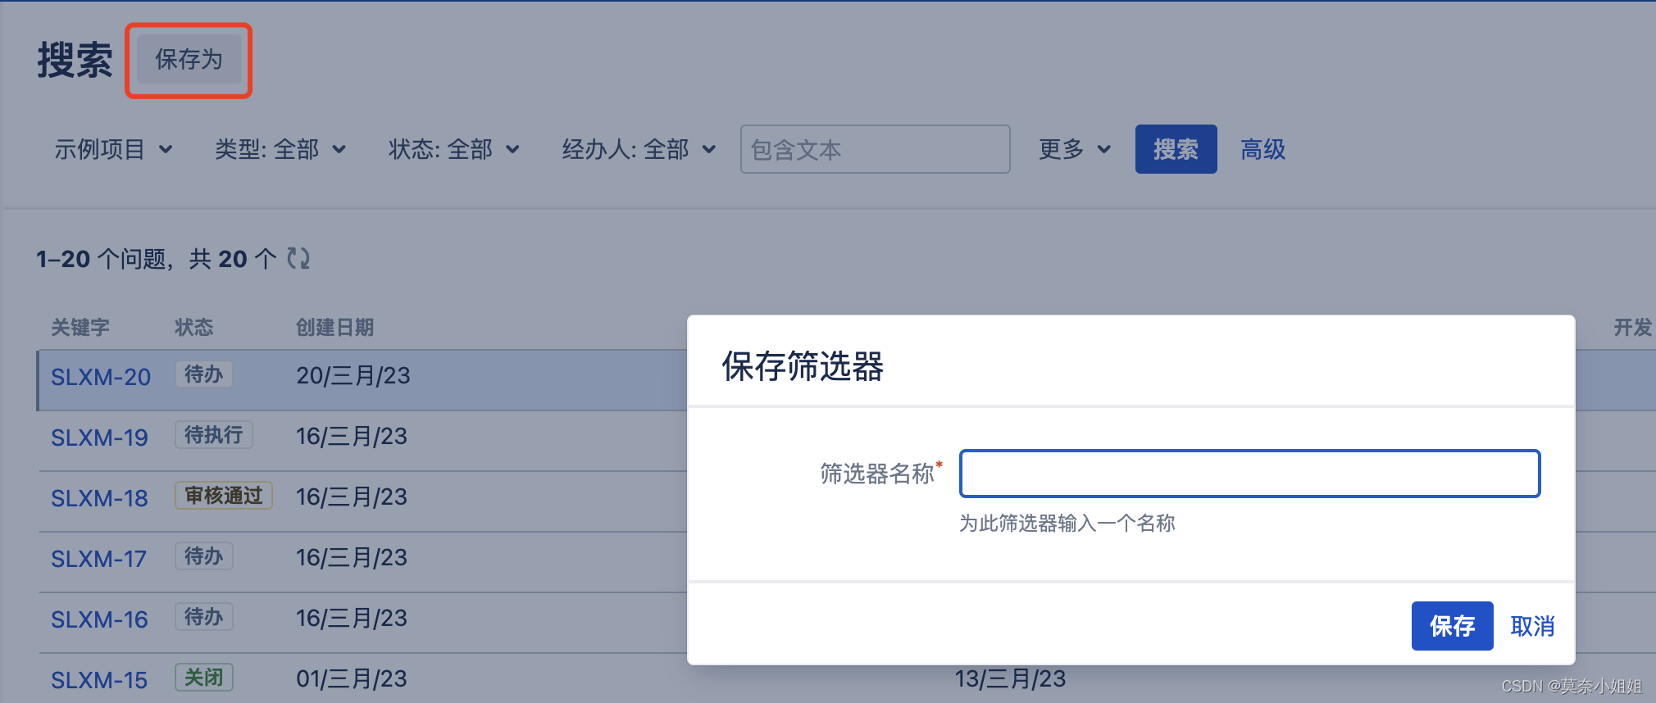Click the 16/三月/23 date of SLXM-16
1656x703 pixels.
tap(352, 618)
